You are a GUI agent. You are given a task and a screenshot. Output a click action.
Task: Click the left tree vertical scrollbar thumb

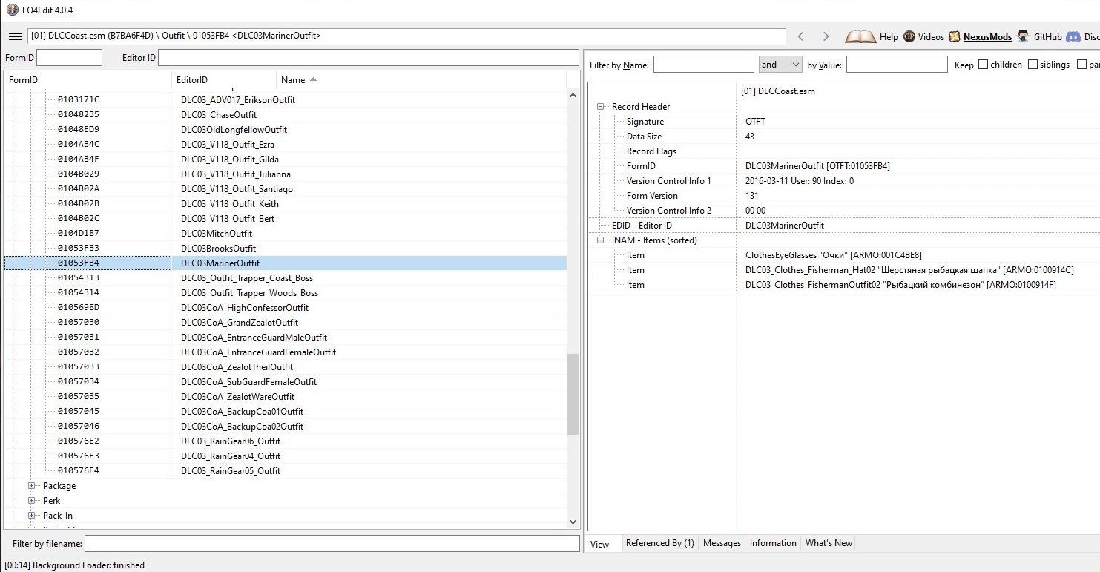pos(572,393)
